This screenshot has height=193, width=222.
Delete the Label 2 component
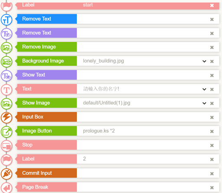click(x=212, y=159)
